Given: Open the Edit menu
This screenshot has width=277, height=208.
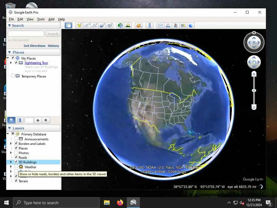Looking at the screenshot, I should coord(20,19).
